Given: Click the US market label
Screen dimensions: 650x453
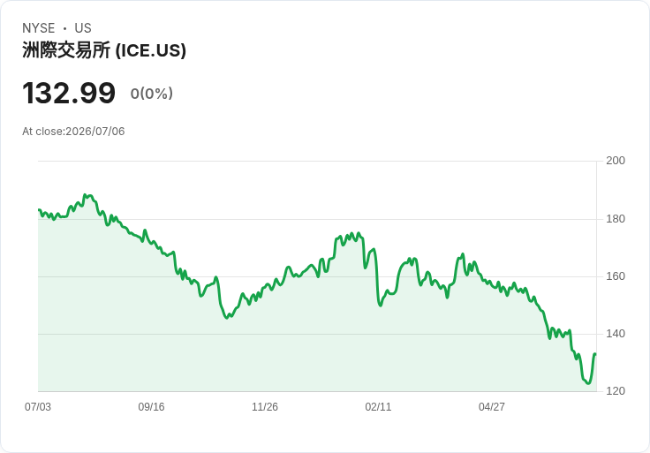Looking at the screenshot, I should [83, 28].
